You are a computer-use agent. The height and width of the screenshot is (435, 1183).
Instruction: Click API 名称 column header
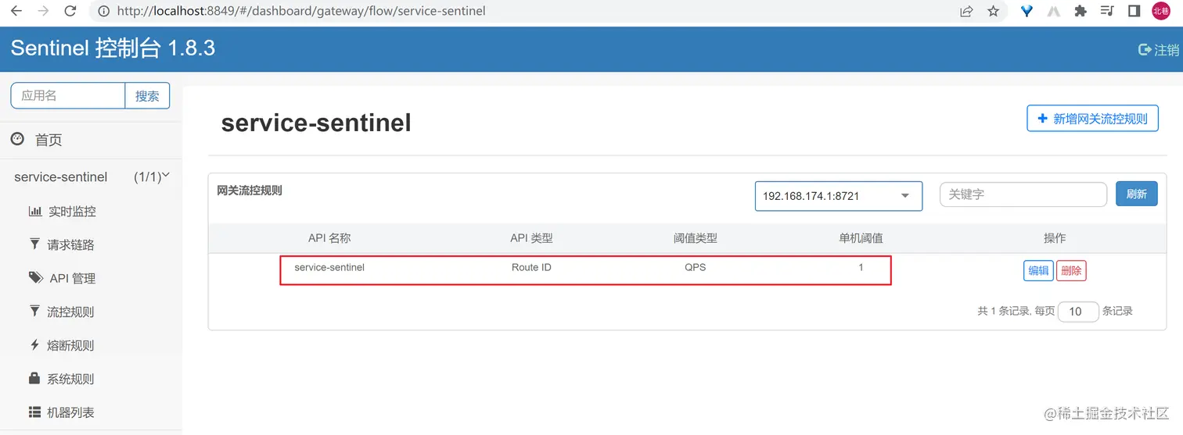point(329,238)
